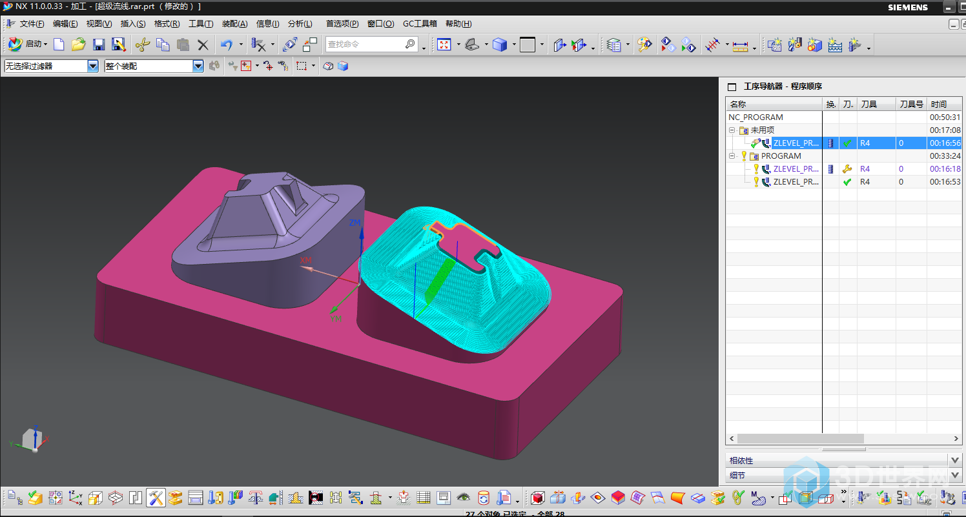Open the 无选择过滤器 selection filter dropdown
Image resolution: width=966 pixels, height=517 pixels.
pyautogui.click(x=93, y=66)
